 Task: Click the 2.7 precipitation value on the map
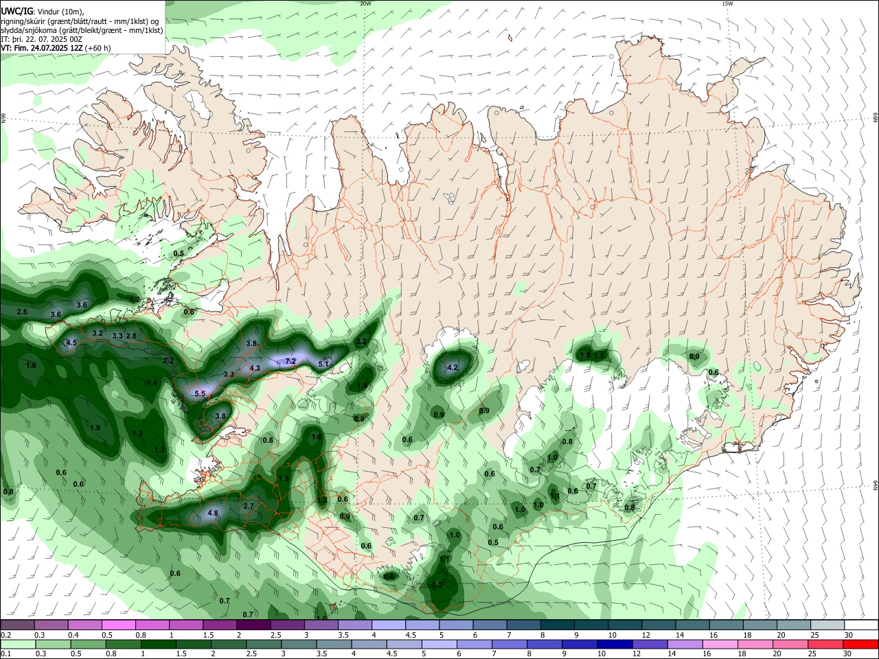[249, 506]
